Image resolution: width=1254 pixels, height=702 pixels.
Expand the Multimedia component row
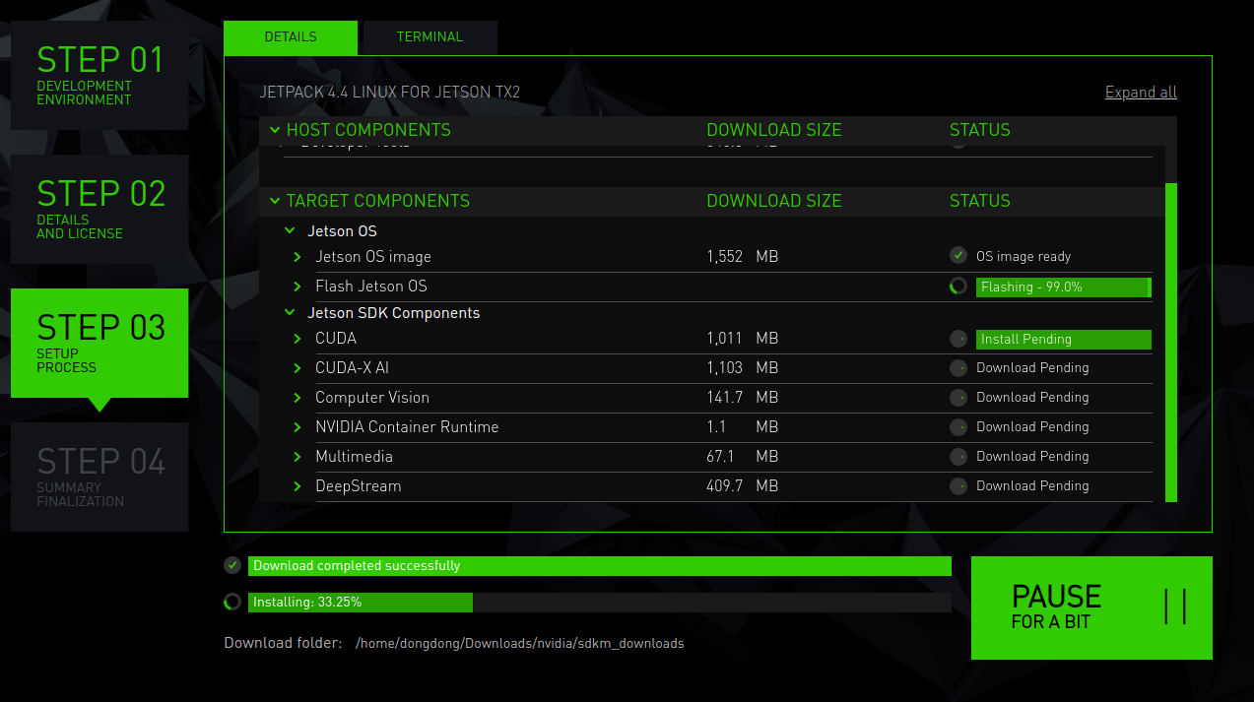[297, 457]
